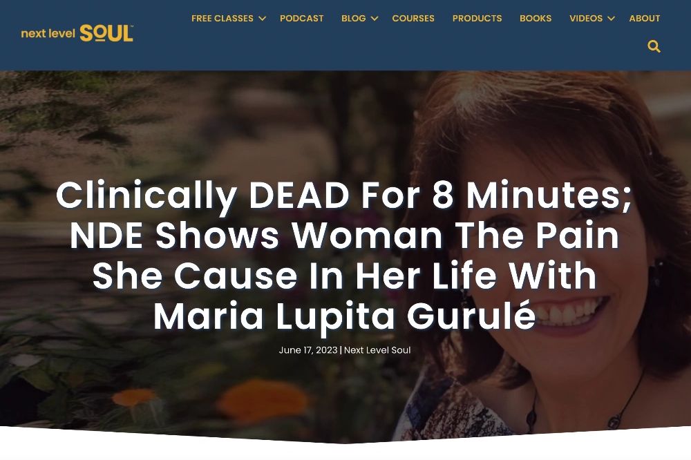
Task: Expand the chevron beside Videos
Action: [611, 19]
